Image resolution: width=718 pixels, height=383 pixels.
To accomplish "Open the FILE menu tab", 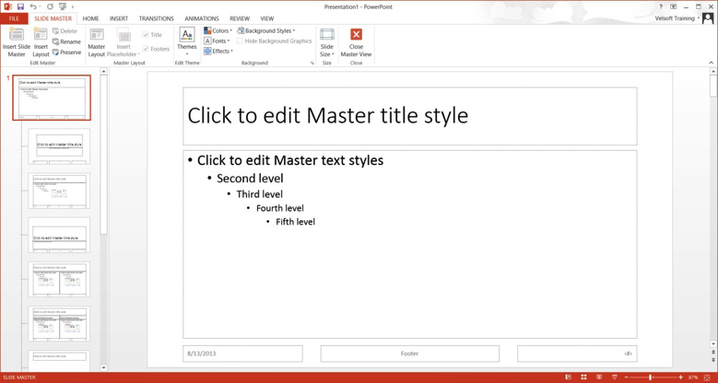I will point(14,18).
